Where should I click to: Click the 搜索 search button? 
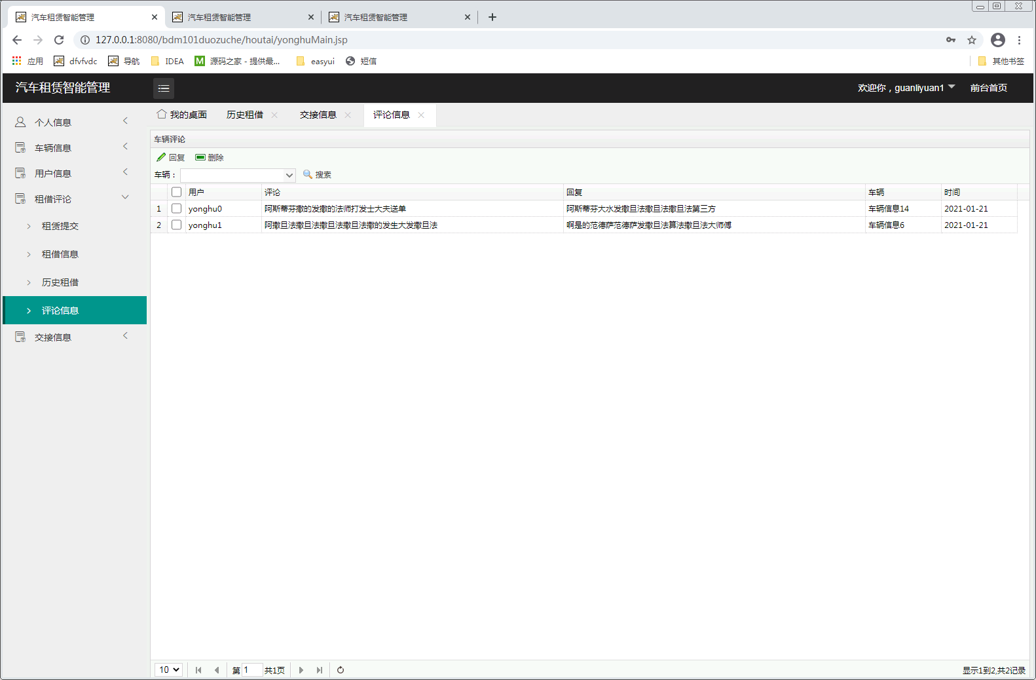317,174
